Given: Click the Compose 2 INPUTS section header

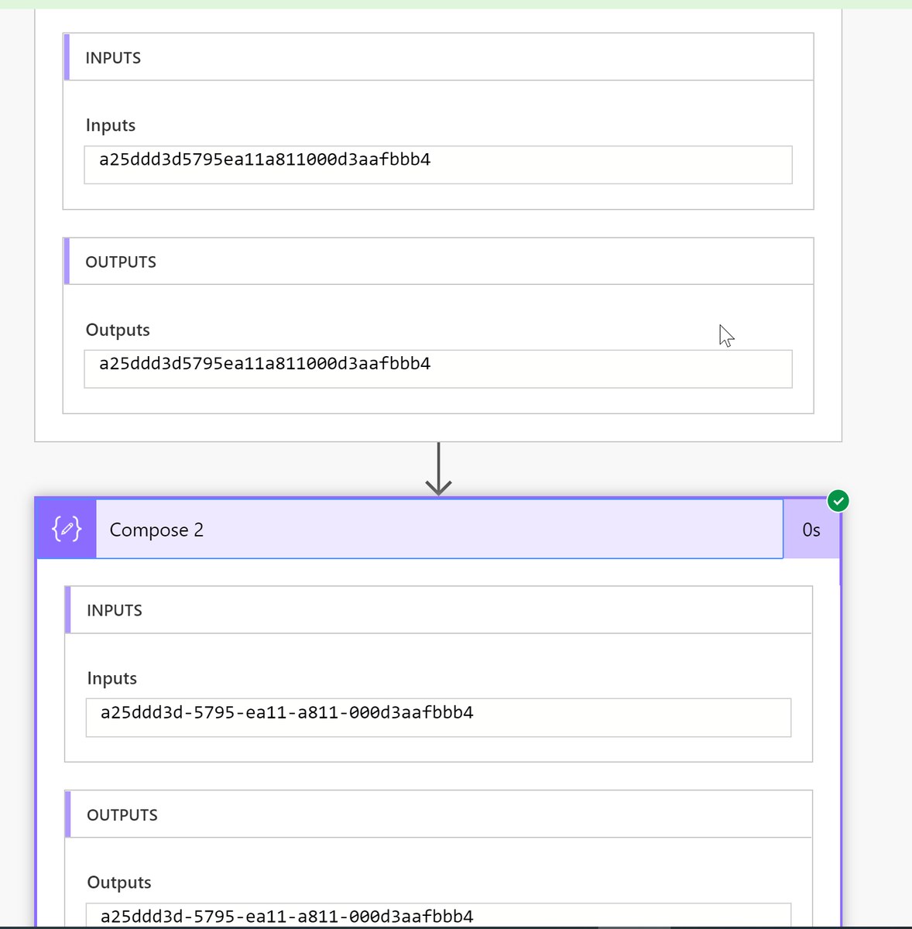Looking at the screenshot, I should tap(439, 610).
